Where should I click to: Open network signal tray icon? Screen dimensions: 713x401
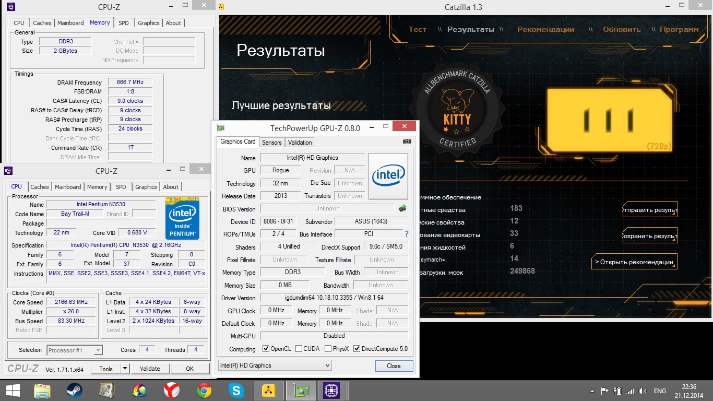pyautogui.click(x=631, y=391)
